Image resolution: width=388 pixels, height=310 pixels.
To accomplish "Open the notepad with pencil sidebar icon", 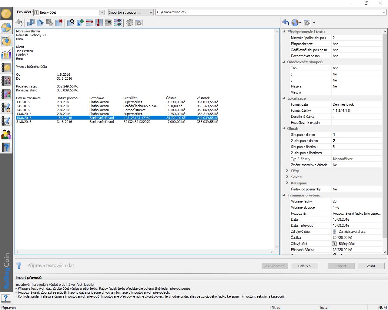I will [6, 121].
